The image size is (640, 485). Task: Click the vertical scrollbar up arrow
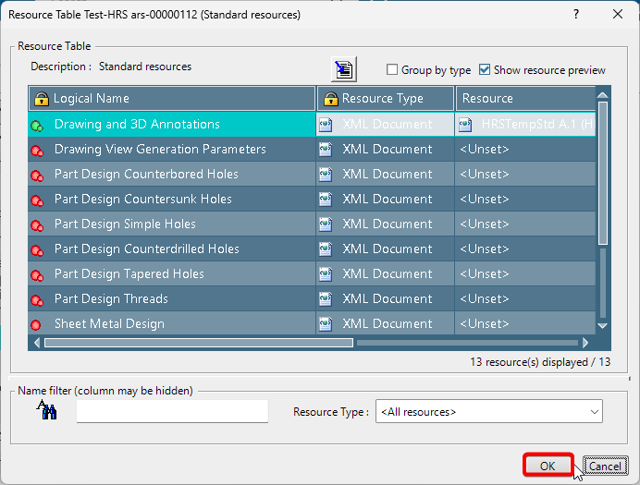(x=603, y=94)
